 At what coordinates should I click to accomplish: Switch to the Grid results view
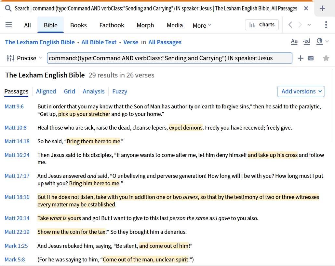pyautogui.click(x=69, y=91)
